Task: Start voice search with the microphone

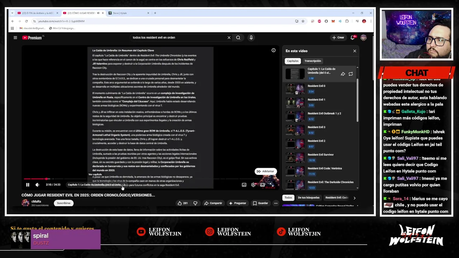Action: pyautogui.click(x=251, y=38)
